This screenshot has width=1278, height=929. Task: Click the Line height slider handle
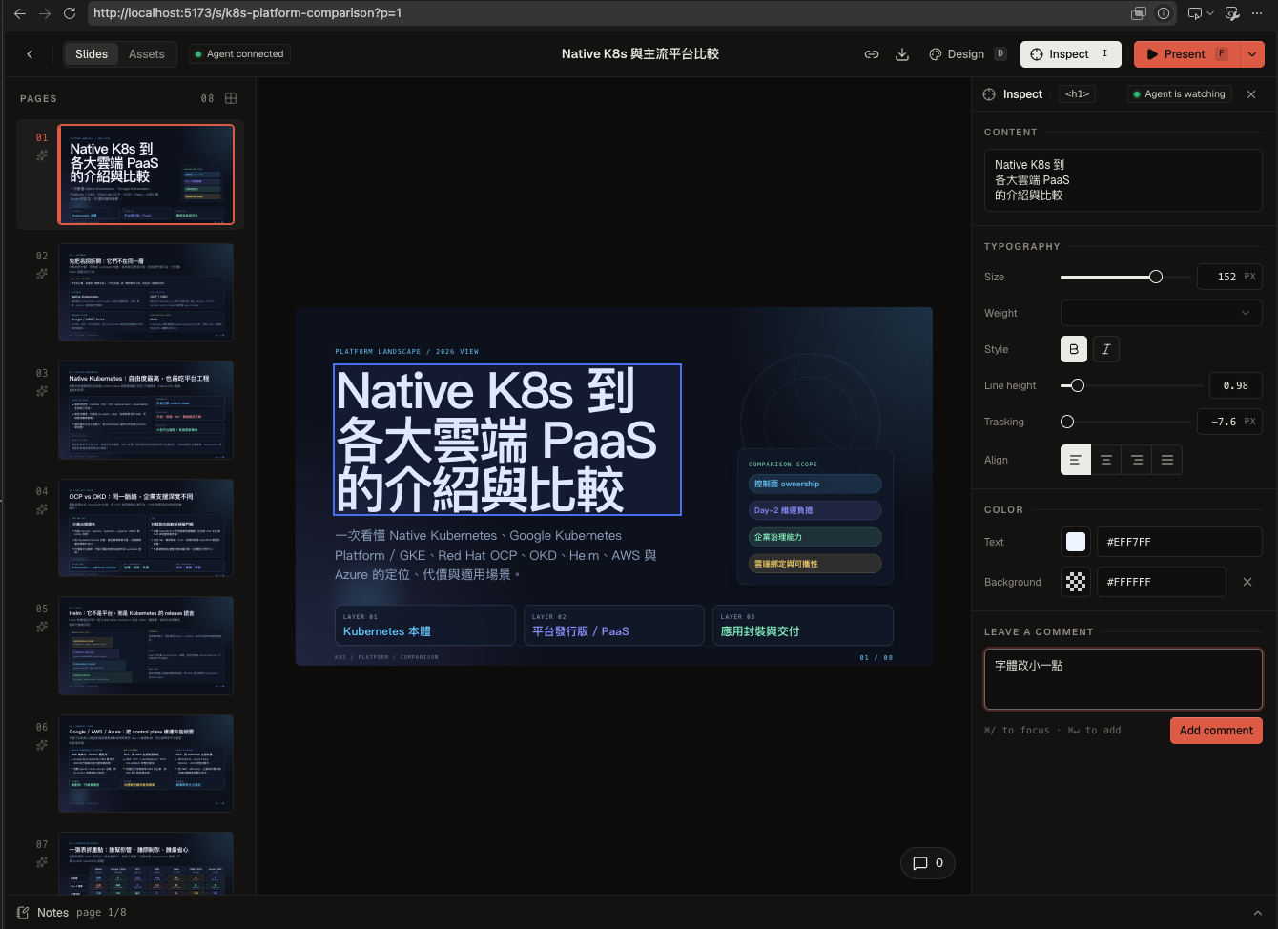1078,385
